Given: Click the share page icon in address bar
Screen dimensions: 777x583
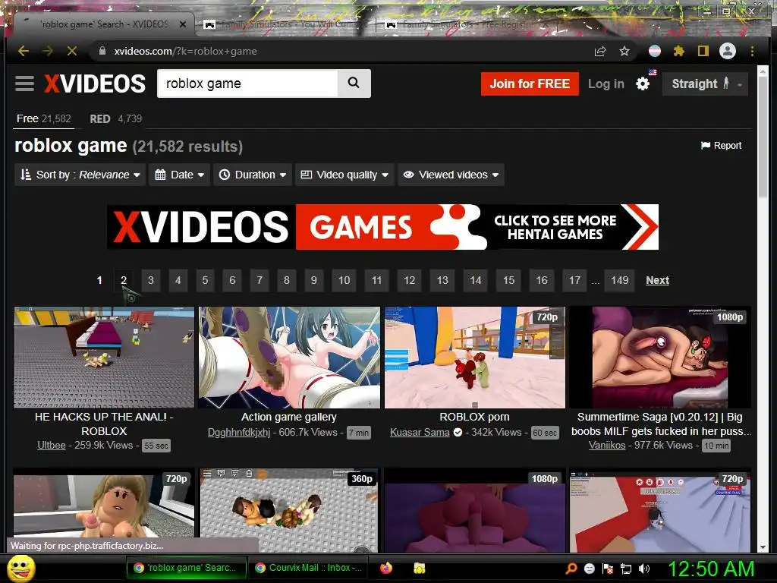Looking at the screenshot, I should [x=600, y=51].
